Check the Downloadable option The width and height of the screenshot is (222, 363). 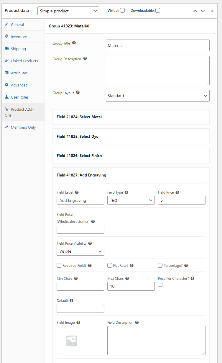pyautogui.click(x=157, y=10)
